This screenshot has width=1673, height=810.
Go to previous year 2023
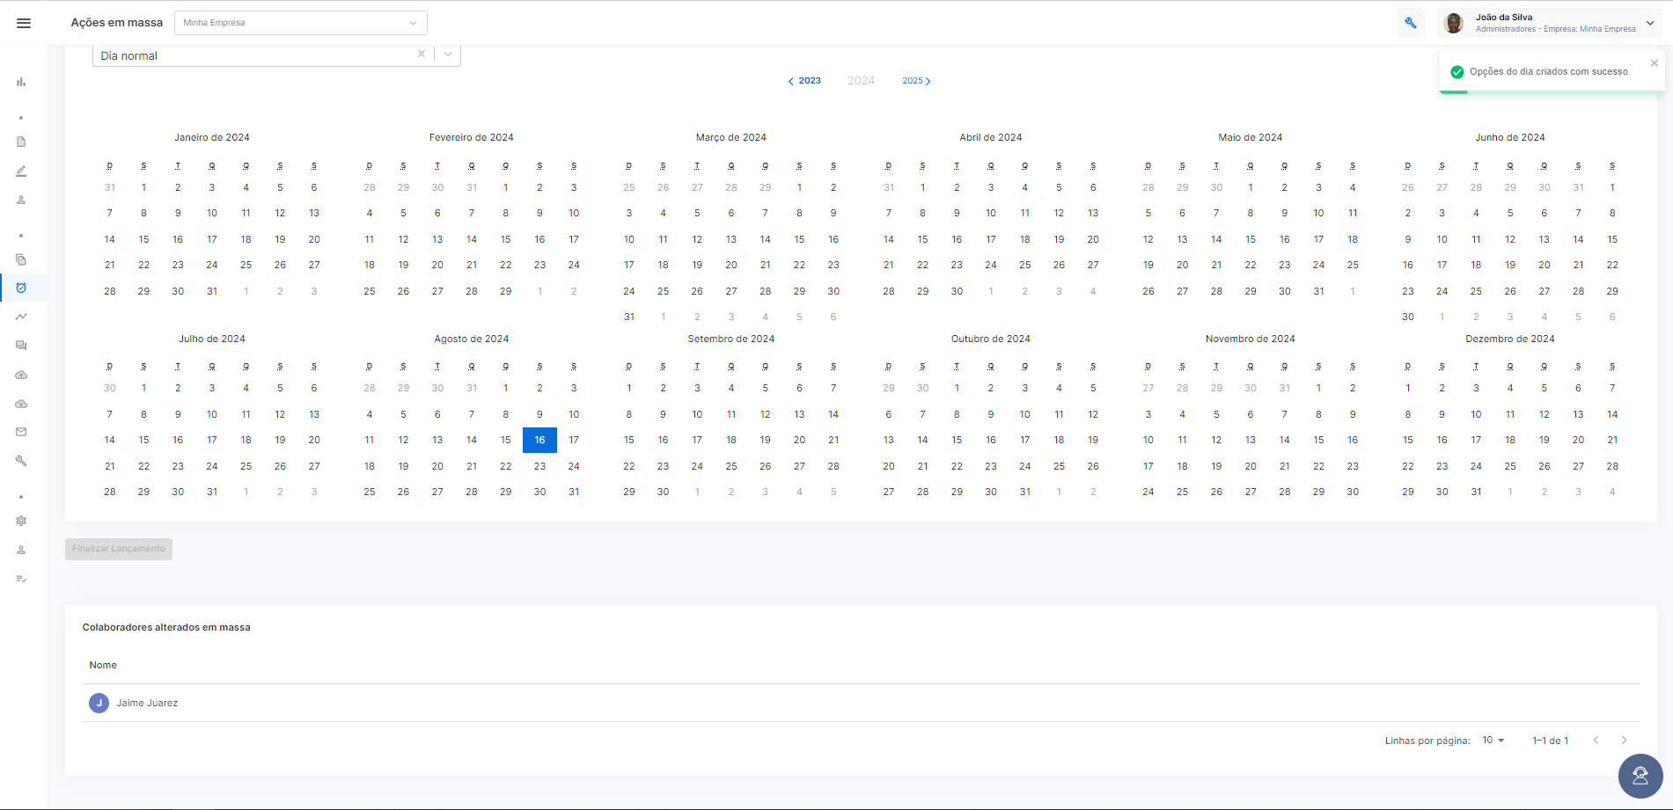[x=804, y=81]
